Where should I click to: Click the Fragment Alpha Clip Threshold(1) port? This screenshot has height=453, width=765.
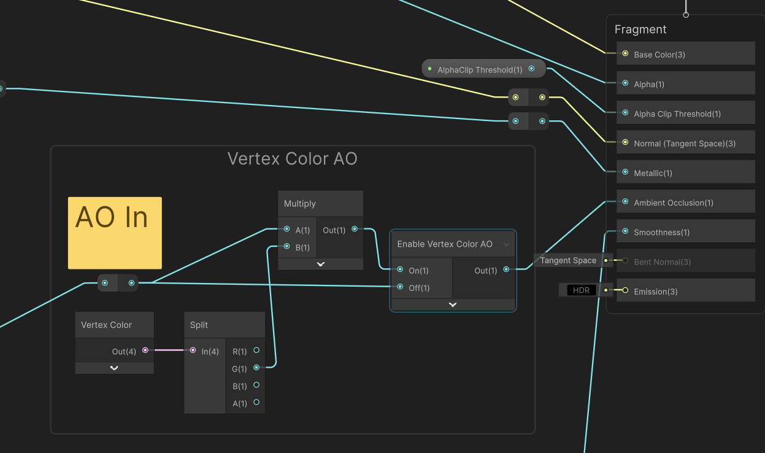pyautogui.click(x=625, y=113)
